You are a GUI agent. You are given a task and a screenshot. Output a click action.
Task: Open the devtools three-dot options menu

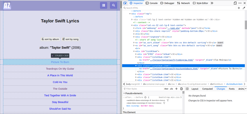tap(240, 3)
